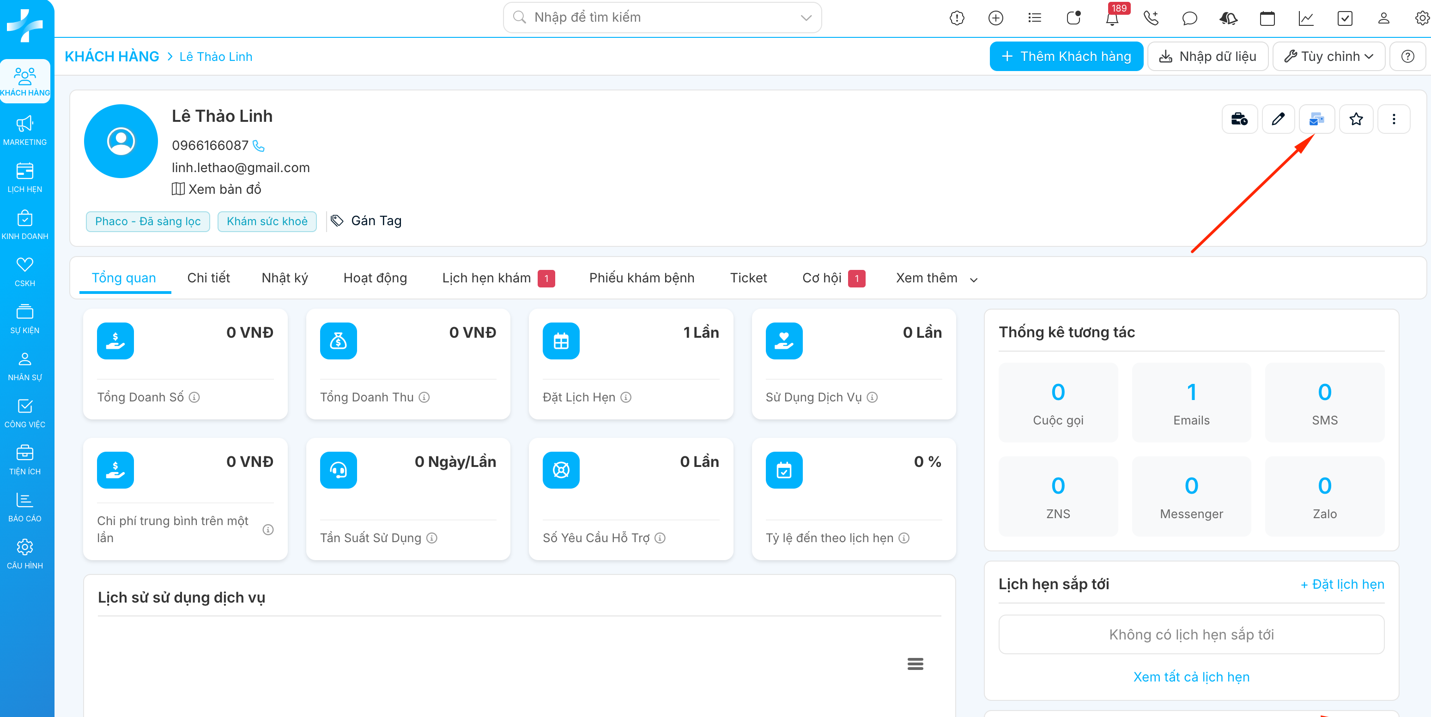1431x717 pixels.
Task: Click the Xem tất cả lịch hẹn link
Action: [1190, 677]
